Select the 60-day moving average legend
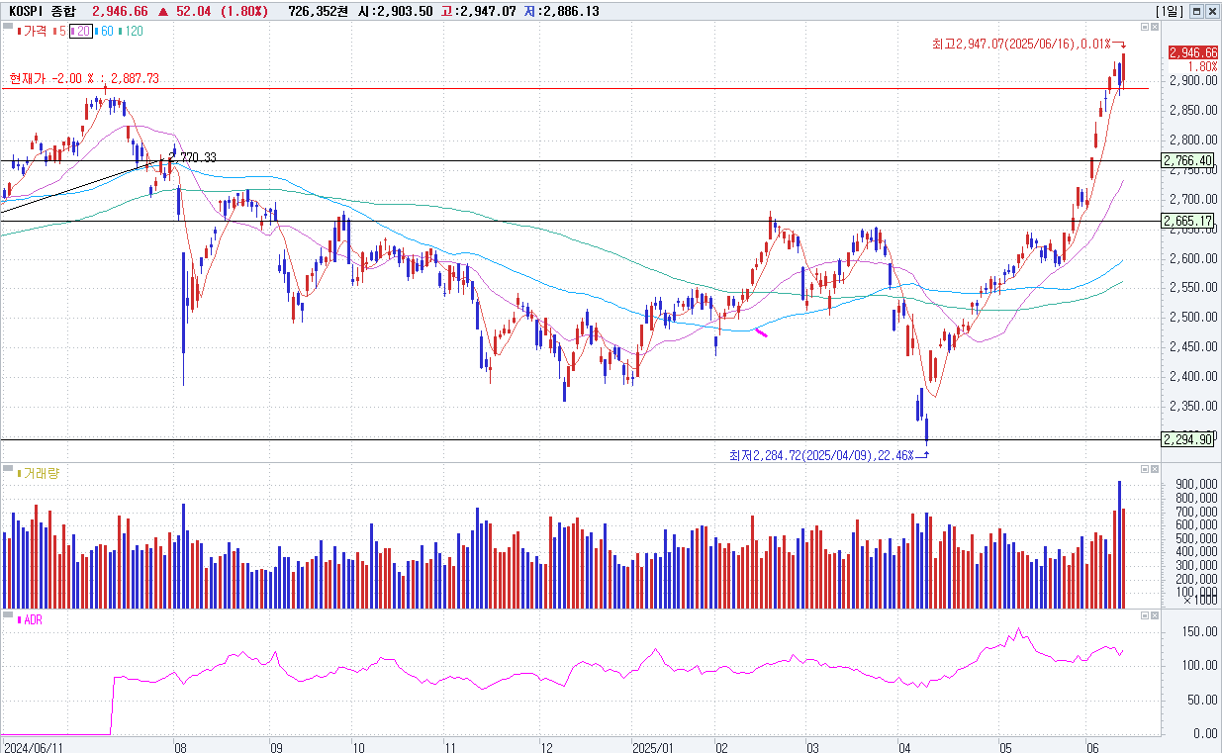 click(104, 31)
